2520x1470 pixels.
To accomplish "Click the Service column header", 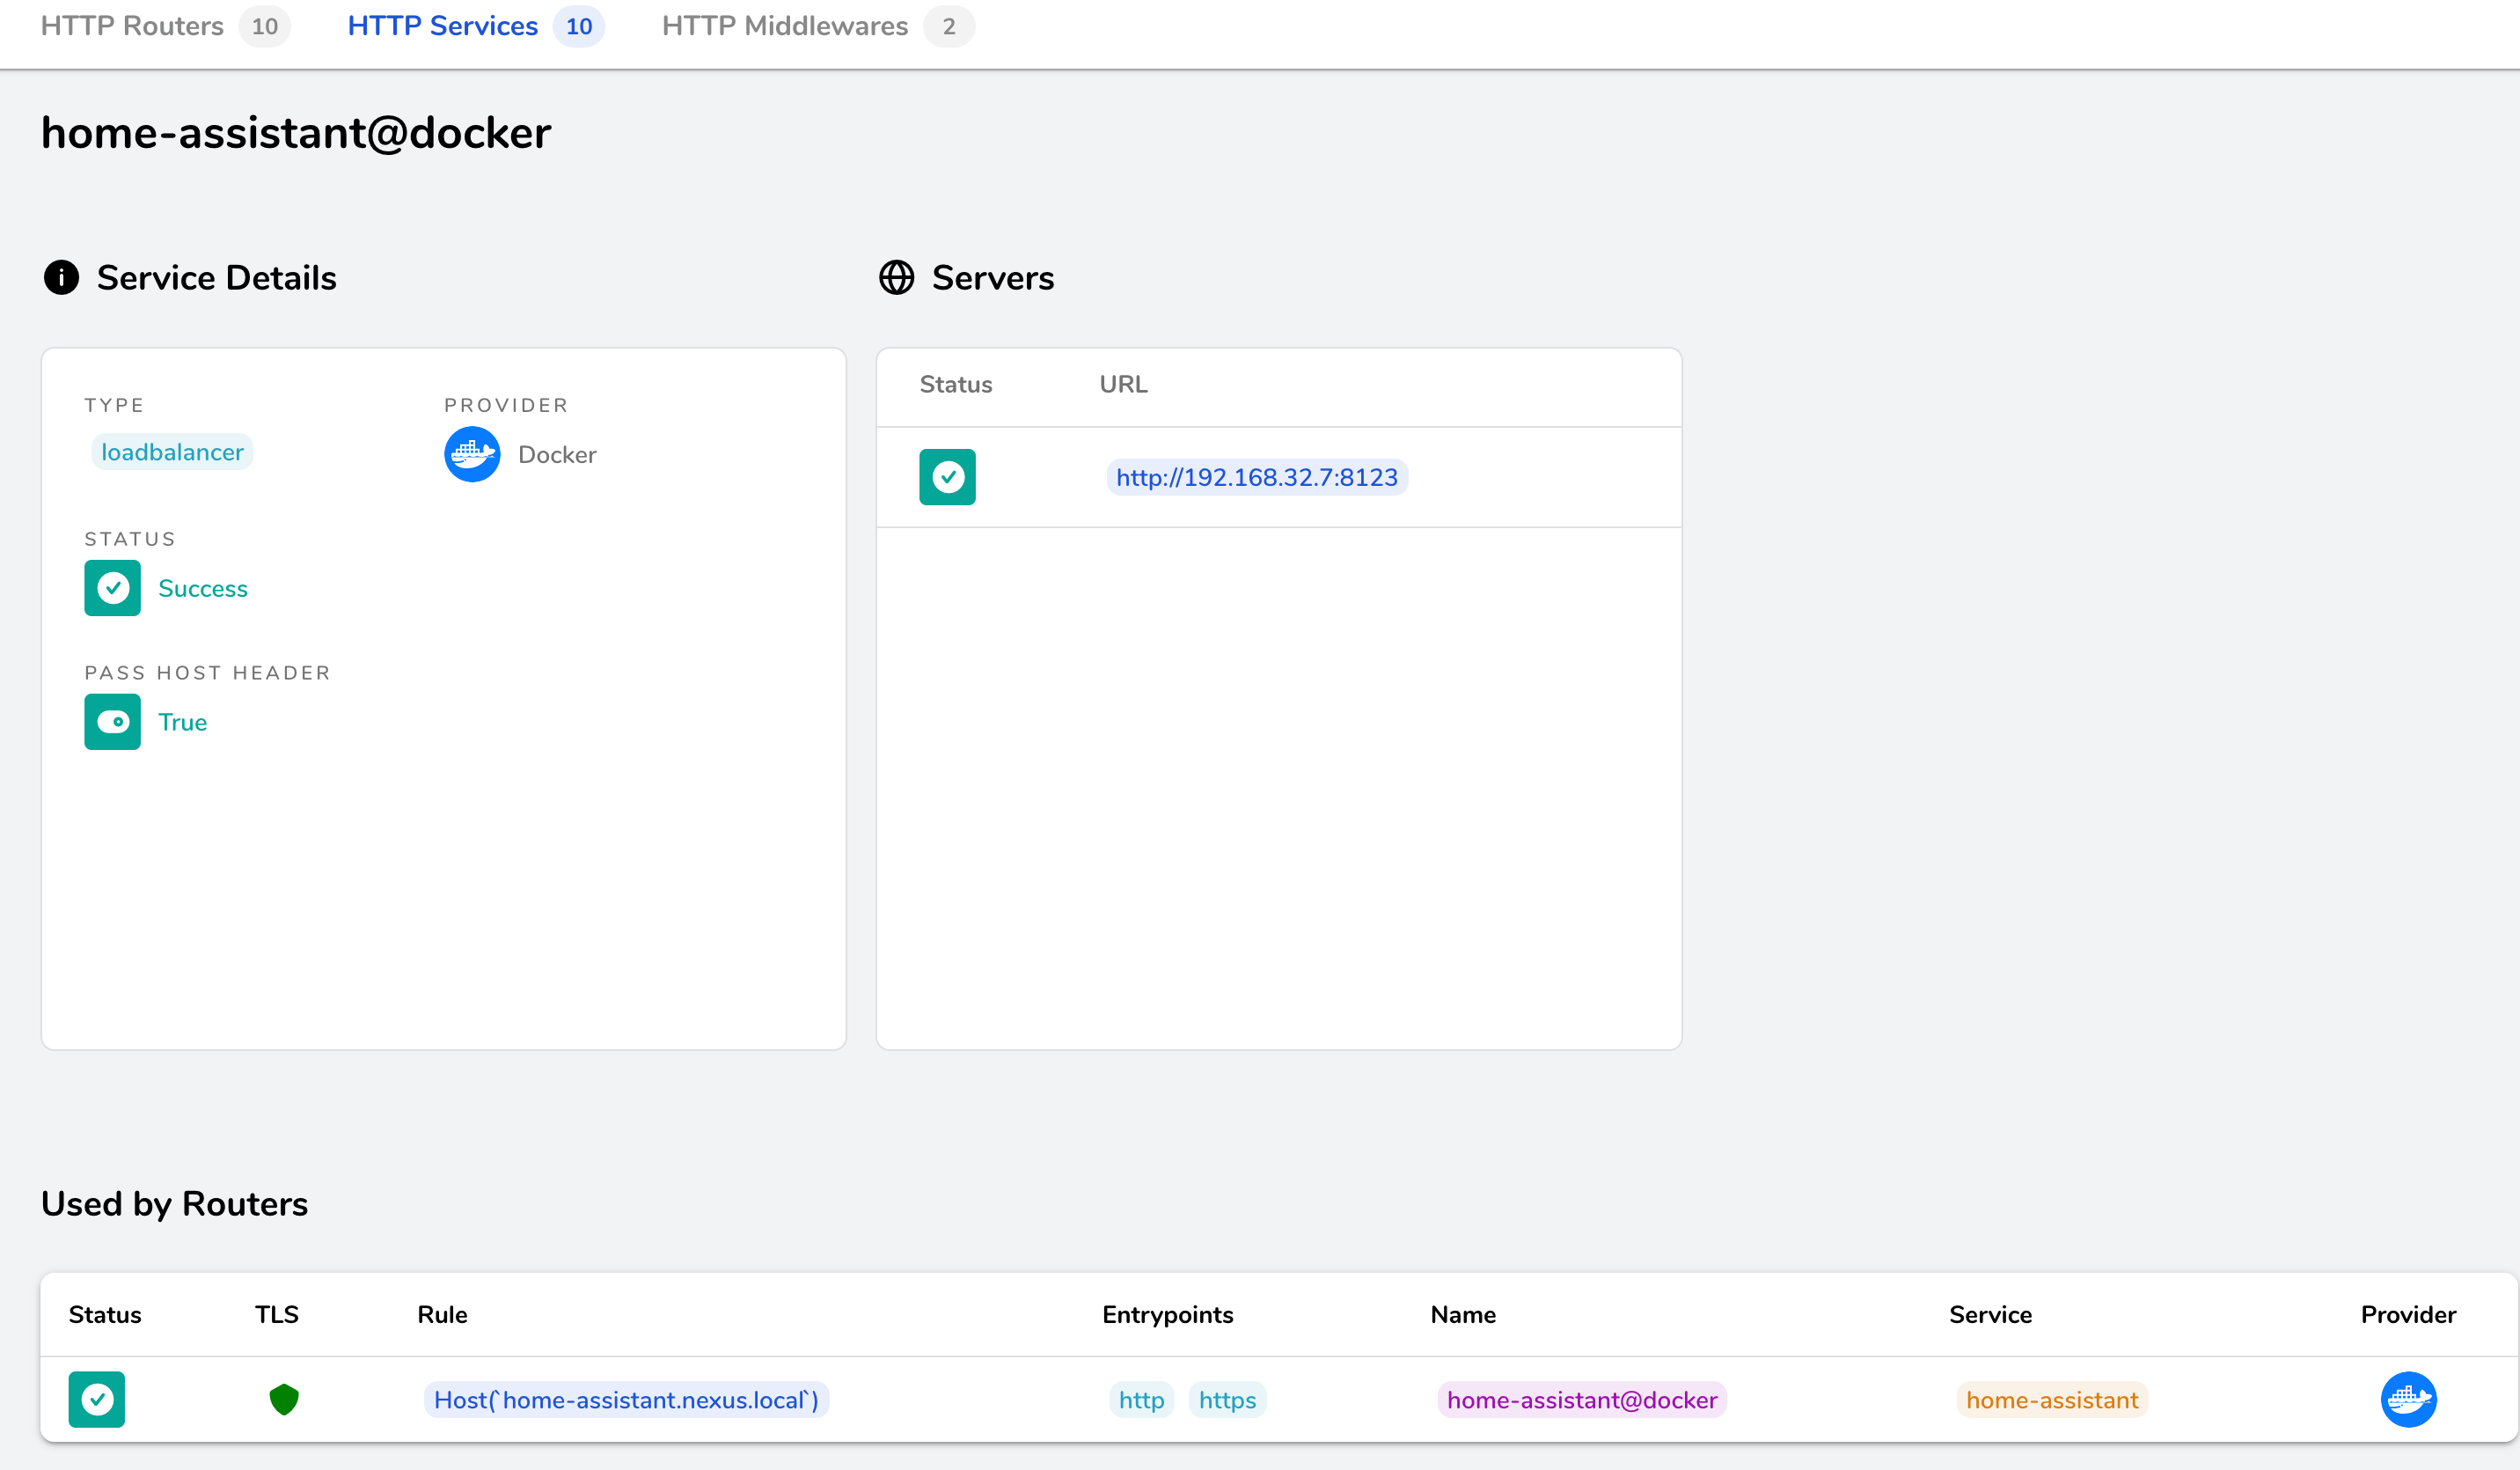I will point(1990,1315).
